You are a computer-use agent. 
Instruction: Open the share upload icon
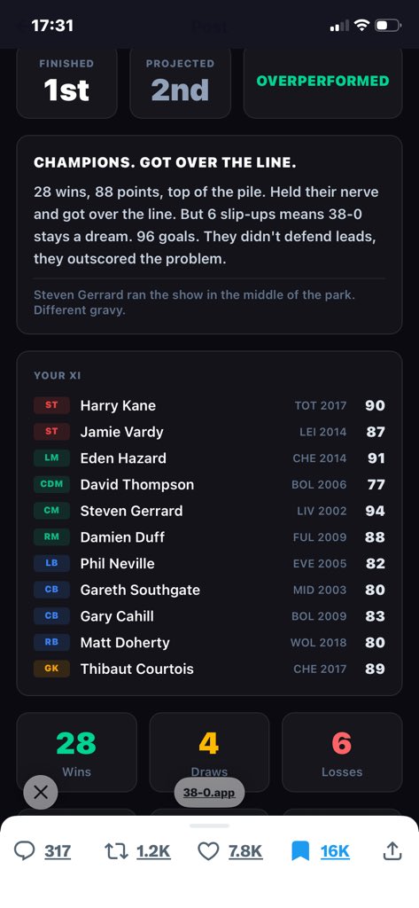[392, 850]
